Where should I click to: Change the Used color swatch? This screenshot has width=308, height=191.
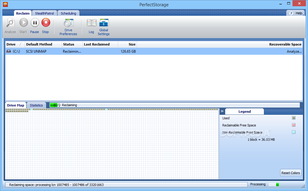[294, 118]
